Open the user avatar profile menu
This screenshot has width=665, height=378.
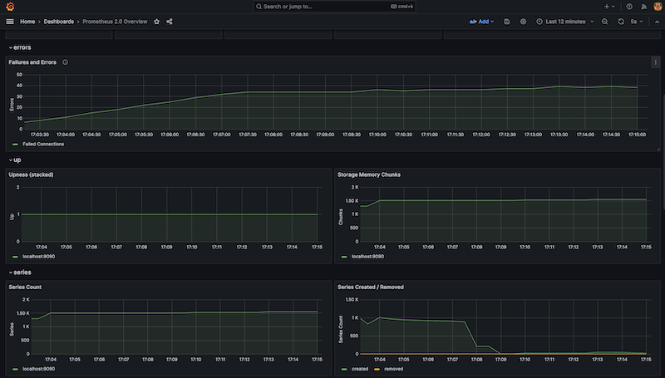tap(658, 7)
